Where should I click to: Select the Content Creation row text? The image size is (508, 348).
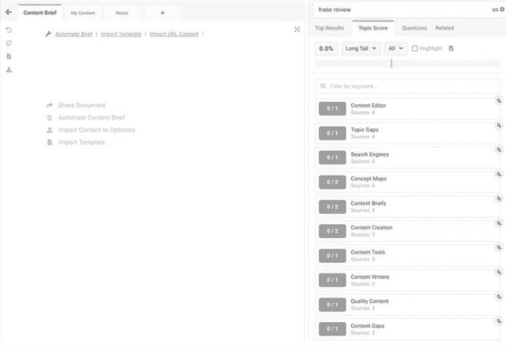point(372,227)
